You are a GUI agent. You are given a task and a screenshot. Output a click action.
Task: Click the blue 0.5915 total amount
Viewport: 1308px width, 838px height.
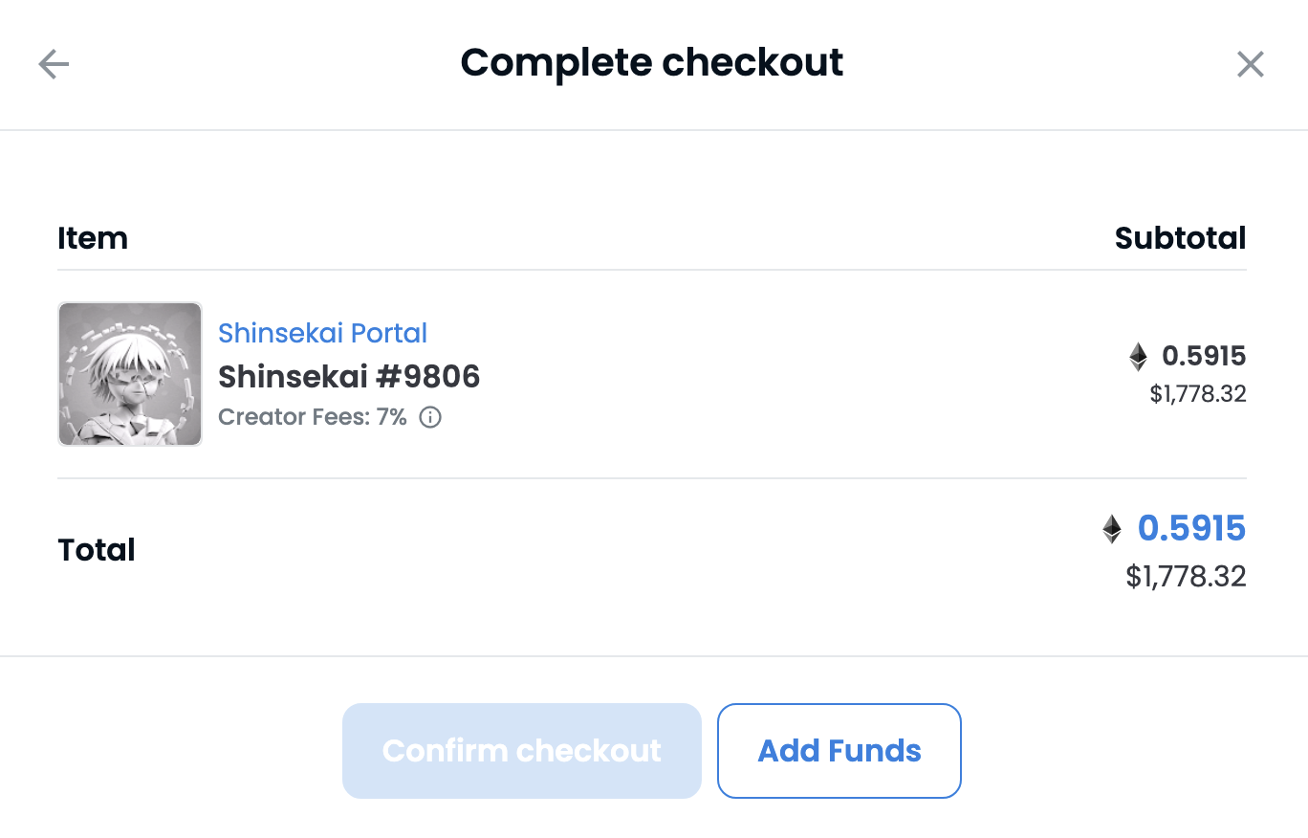click(x=1191, y=528)
